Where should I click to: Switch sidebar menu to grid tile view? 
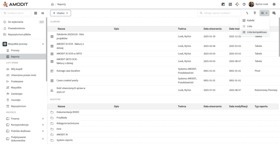pyautogui.click(x=36, y=13)
